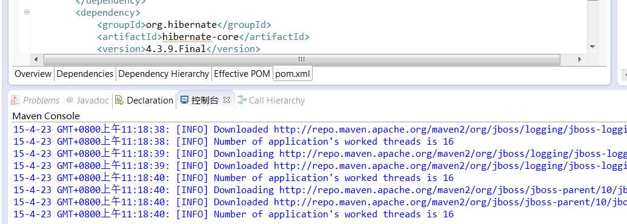
Task: Click the editor vertical scrollbar down arrow
Action: [x=592, y=47]
